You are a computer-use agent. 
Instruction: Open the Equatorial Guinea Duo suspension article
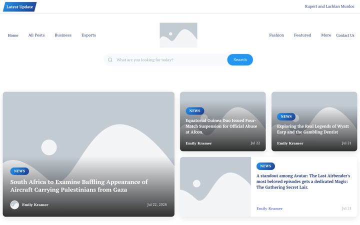coord(221,126)
